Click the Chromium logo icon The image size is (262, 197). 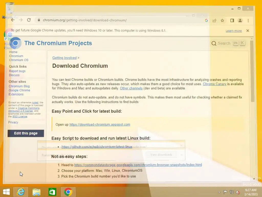(15, 43)
